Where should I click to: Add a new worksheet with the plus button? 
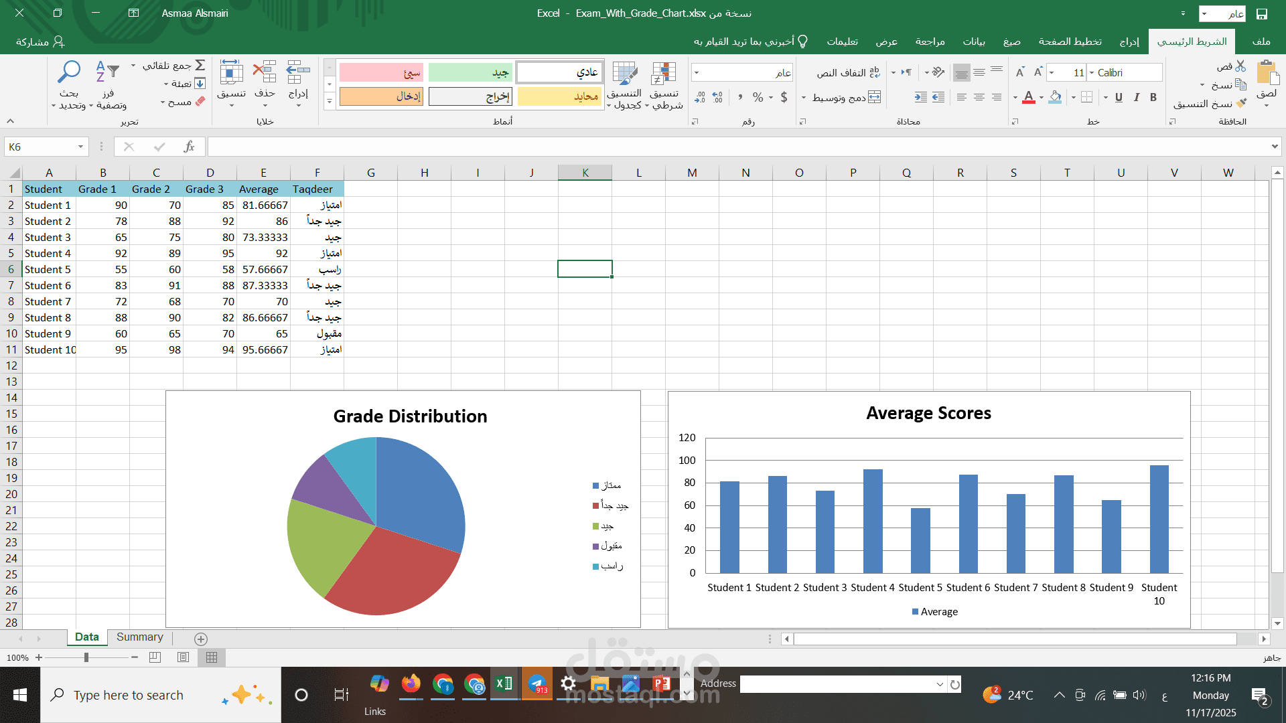tap(200, 639)
